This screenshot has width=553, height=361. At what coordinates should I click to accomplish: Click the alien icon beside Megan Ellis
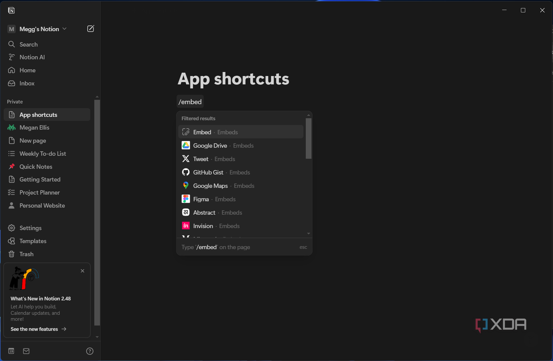[12, 127]
